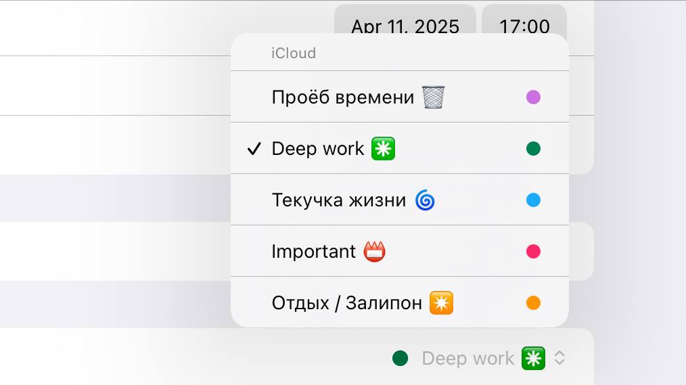Click the purple color dot for Проёб времени
The width and height of the screenshot is (686, 385).
click(x=533, y=97)
